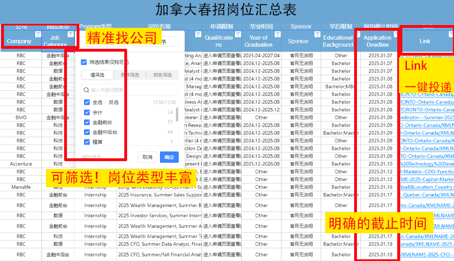Open the rio-Canada/XMLNAME-2 link

(x=427, y=205)
